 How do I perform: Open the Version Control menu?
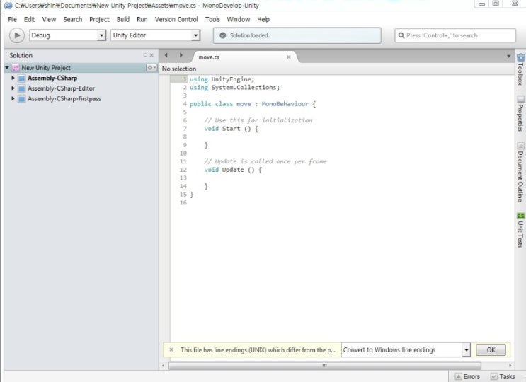point(176,19)
